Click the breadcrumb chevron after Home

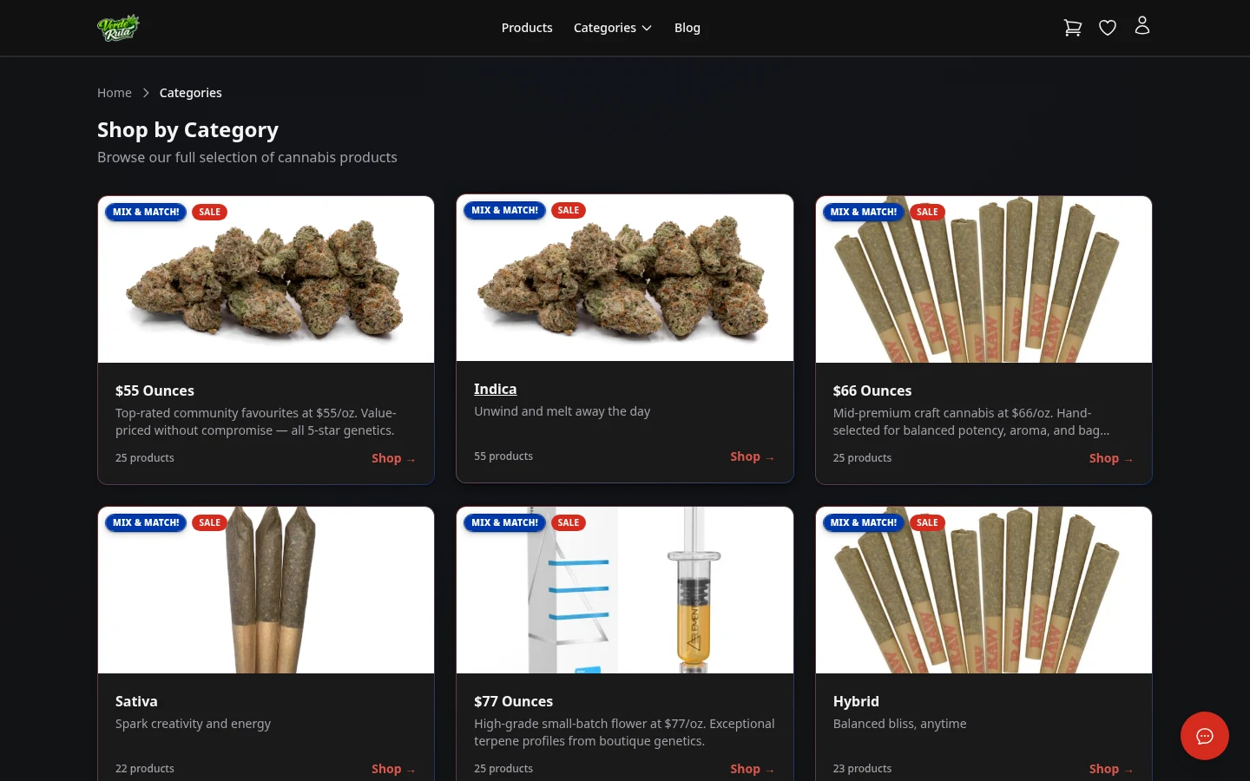pos(146,93)
